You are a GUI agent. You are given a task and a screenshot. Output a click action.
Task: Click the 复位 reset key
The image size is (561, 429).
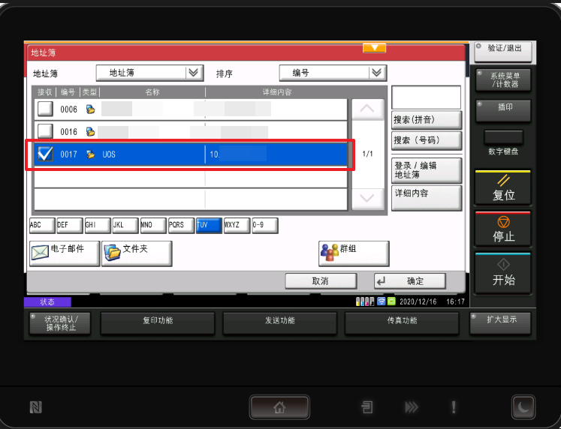502,187
